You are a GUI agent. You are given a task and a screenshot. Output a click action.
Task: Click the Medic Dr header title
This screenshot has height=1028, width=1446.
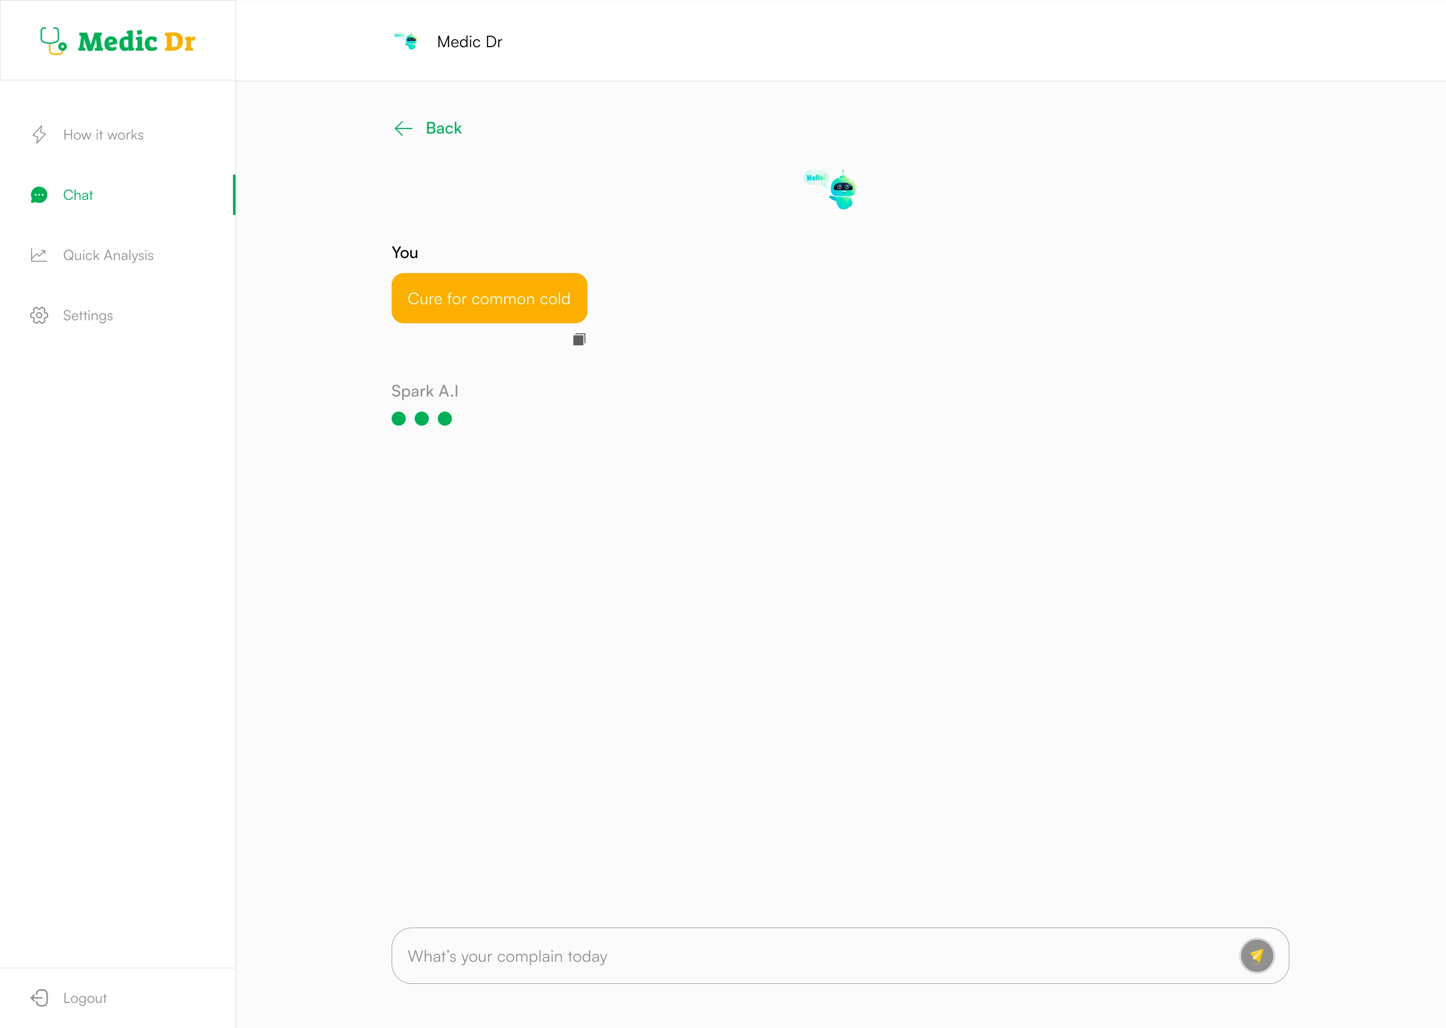[x=470, y=42]
